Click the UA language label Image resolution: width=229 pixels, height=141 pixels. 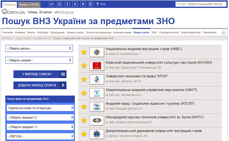point(56,12)
